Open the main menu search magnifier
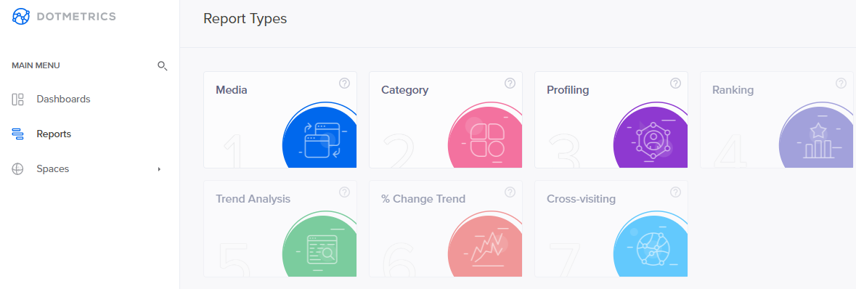The width and height of the screenshot is (856, 289). [x=162, y=66]
